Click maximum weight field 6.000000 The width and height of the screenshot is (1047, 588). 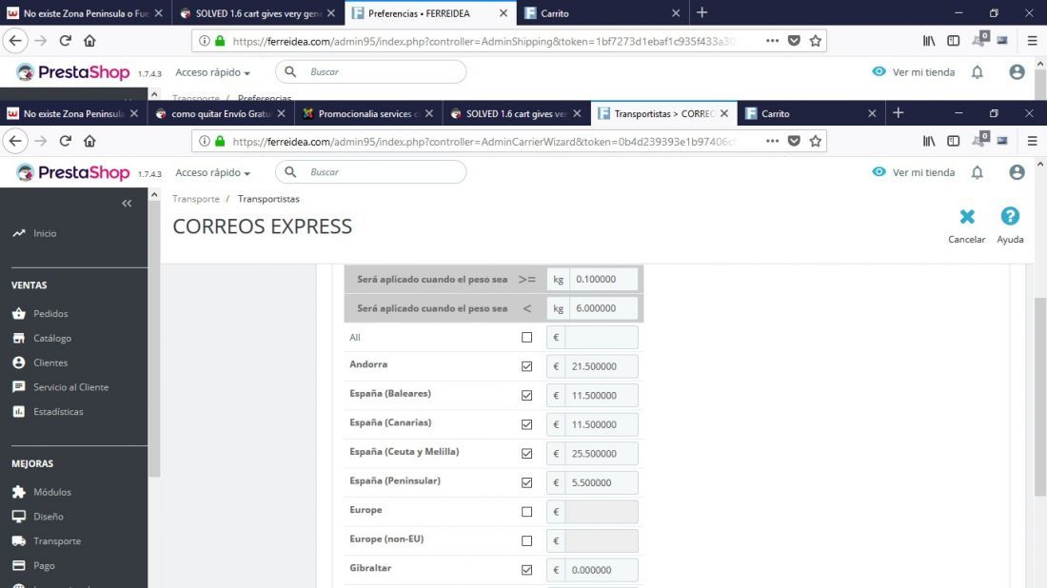click(x=603, y=308)
